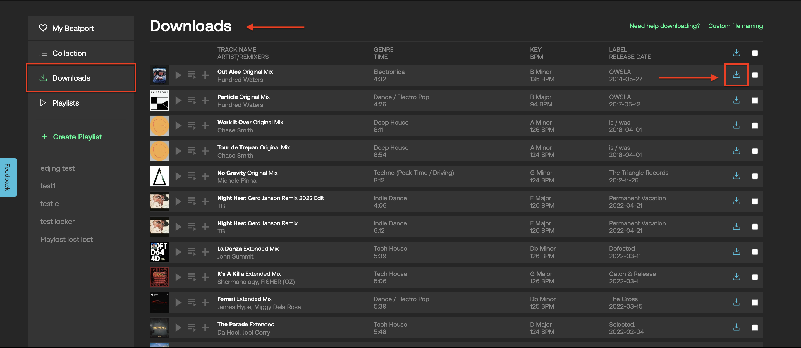This screenshot has width=801, height=348.
Task: Open the Collection section
Action: pyautogui.click(x=81, y=53)
